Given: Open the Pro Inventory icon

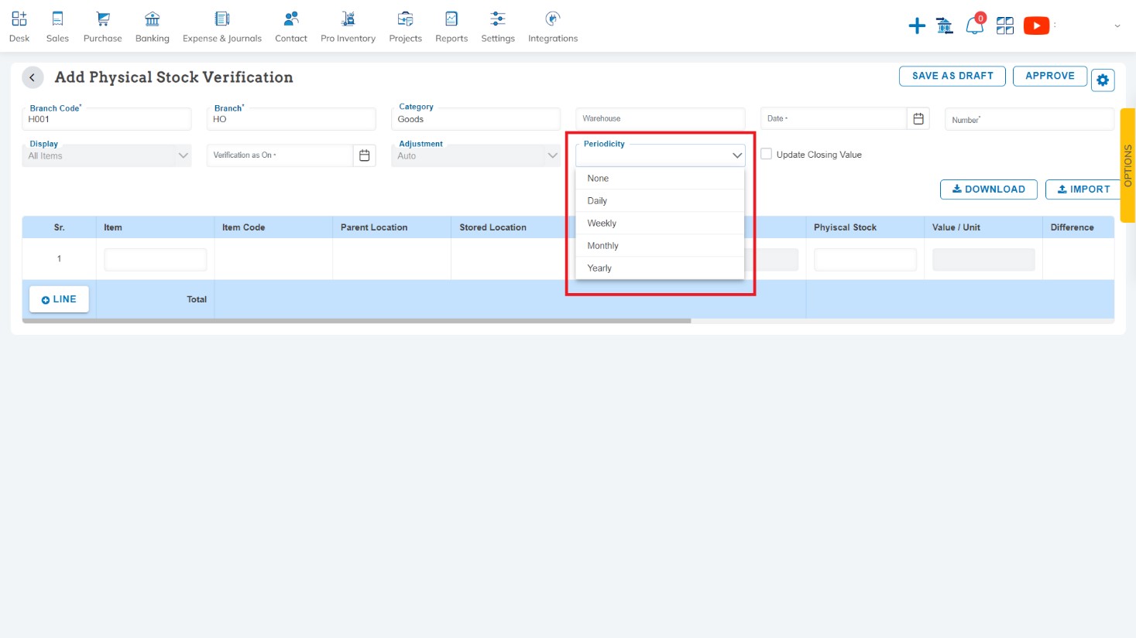Looking at the screenshot, I should point(348,19).
